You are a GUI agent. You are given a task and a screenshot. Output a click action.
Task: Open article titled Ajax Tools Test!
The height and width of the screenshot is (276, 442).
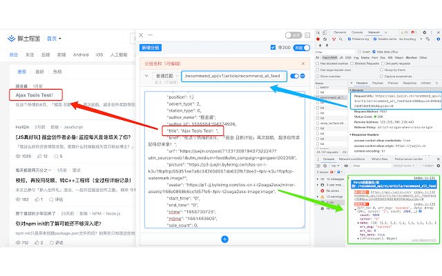(35, 95)
